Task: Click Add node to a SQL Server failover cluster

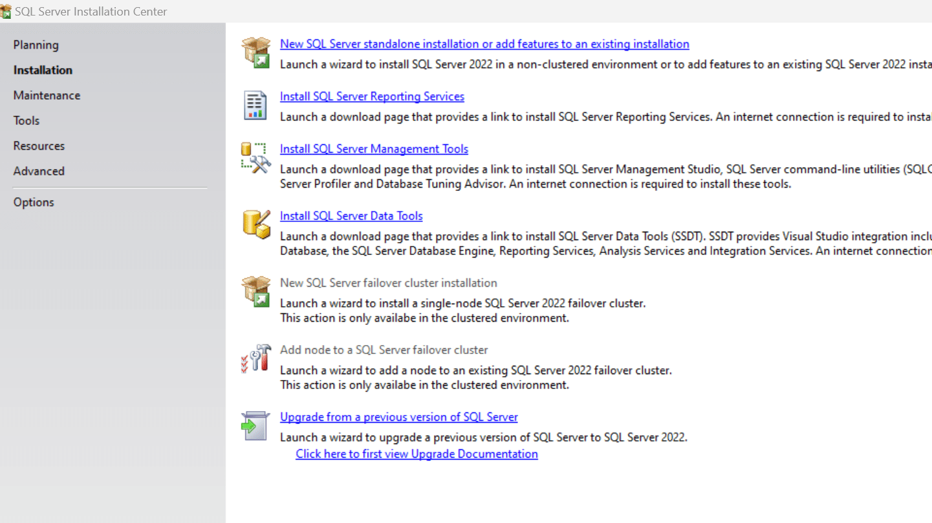Action: [x=384, y=350]
